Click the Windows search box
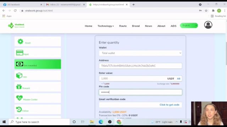This screenshot has width=227, height=127. pyautogui.click(x=39, y=122)
